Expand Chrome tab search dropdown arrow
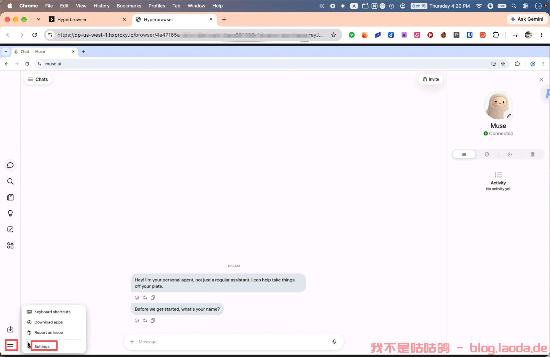The width and height of the screenshot is (550, 357). pyautogui.click(x=38, y=19)
